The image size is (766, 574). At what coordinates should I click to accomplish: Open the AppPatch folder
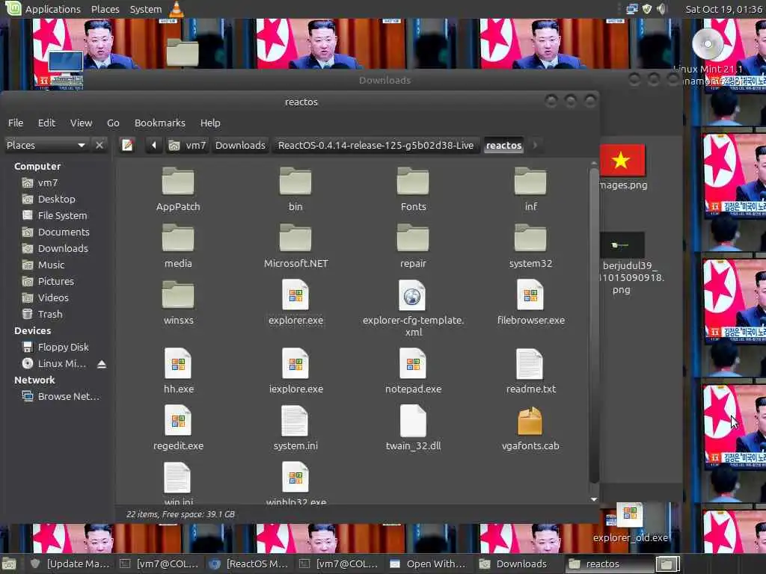(178, 189)
